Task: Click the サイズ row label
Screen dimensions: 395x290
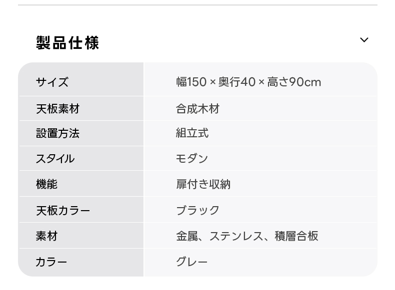Action: 52,82
